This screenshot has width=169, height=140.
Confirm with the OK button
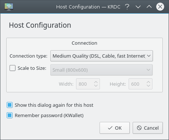pyautogui.click(x=115, y=128)
